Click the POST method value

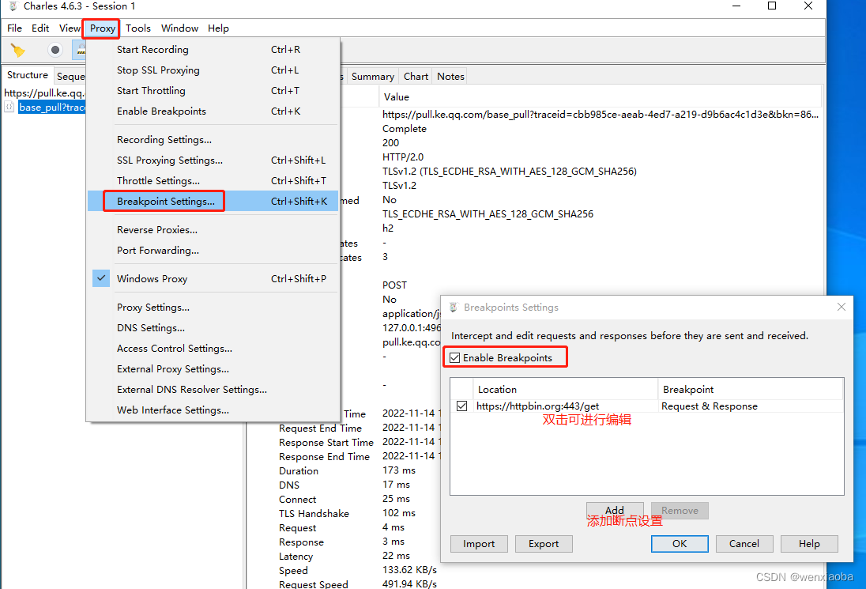point(394,285)
